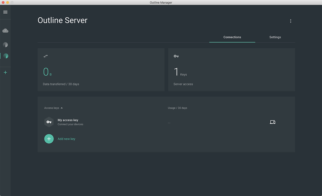The width and height of the screenshot is (322, 196).
Task: Click the Server access label
Action: [x=183, y=84]
